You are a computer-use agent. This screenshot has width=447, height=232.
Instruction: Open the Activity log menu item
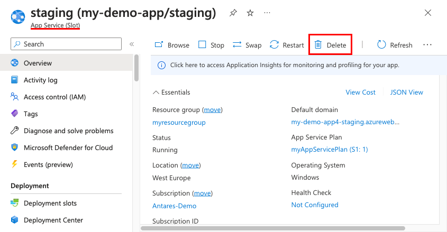(40, 80)
